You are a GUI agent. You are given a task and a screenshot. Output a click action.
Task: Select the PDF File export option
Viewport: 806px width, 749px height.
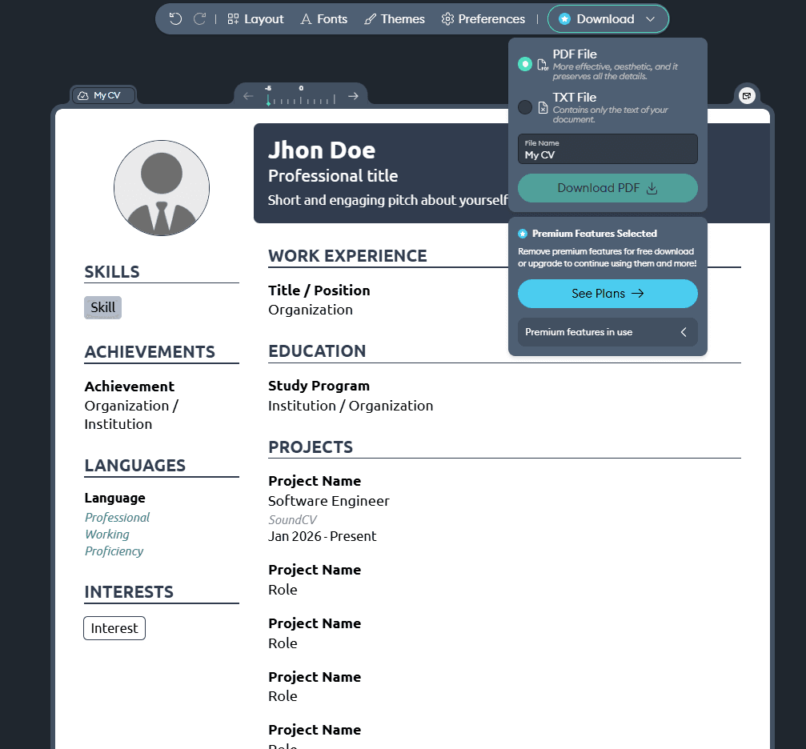click(526, 64)
